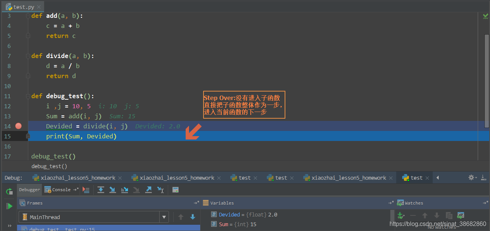Select debug_test frame row
The image size is (490, 231).
[x=109, y=228]
